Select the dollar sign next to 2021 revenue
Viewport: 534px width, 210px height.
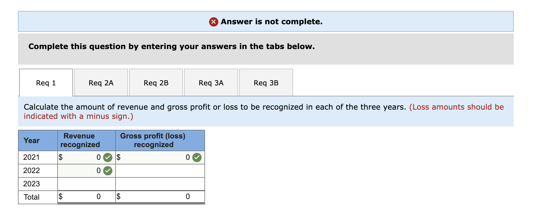pyautogui.click(x=61, y=157)
